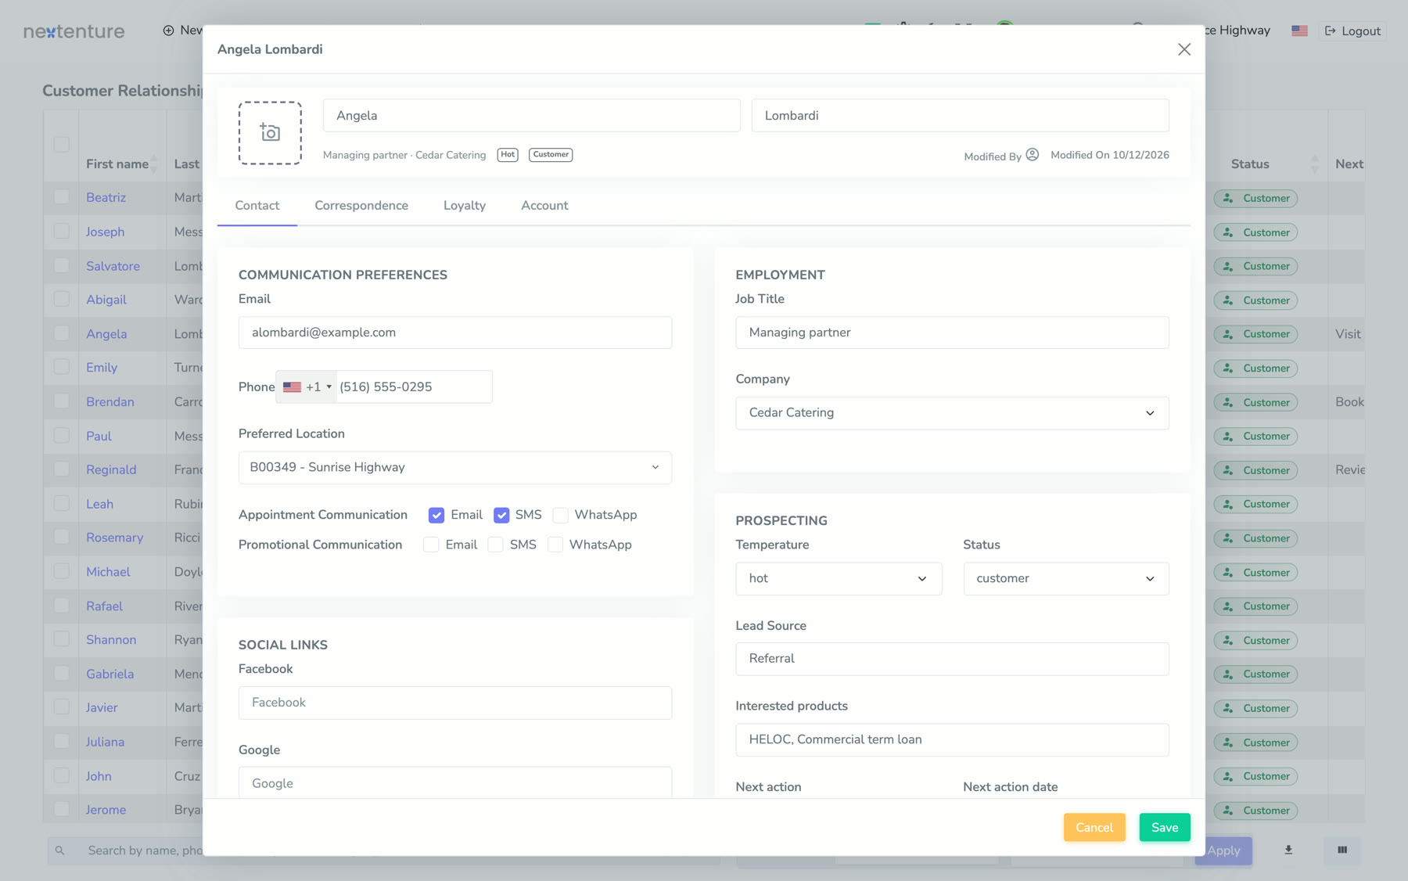
Task: Open the Company dropdown showing Cedar Catering
Action: coord(952,413)
